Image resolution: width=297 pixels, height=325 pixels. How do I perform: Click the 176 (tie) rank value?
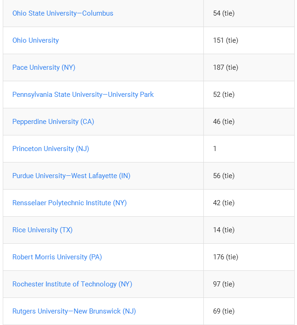click(x=225, y=257)
